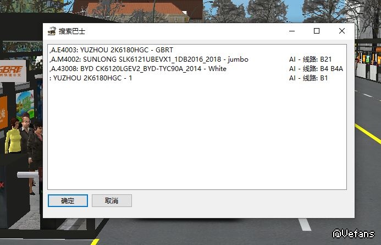Image resolution: width=381 pixels, height=245 pixels.
Task: Minimize the 搜索巴士 window
Action: click(x=292, y=31)
